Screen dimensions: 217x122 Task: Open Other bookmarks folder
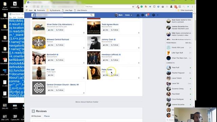tap(185, 10)
